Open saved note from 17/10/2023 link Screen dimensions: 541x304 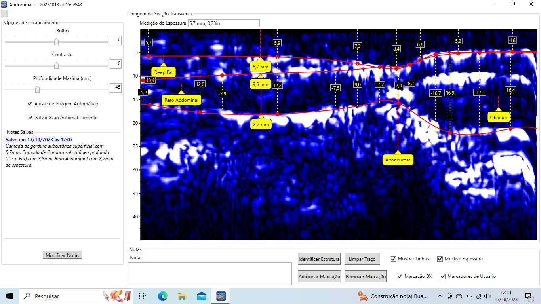pos(39,140)
